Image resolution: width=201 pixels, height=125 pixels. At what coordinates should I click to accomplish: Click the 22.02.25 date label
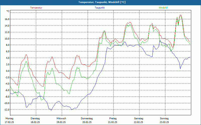(139, 122)
